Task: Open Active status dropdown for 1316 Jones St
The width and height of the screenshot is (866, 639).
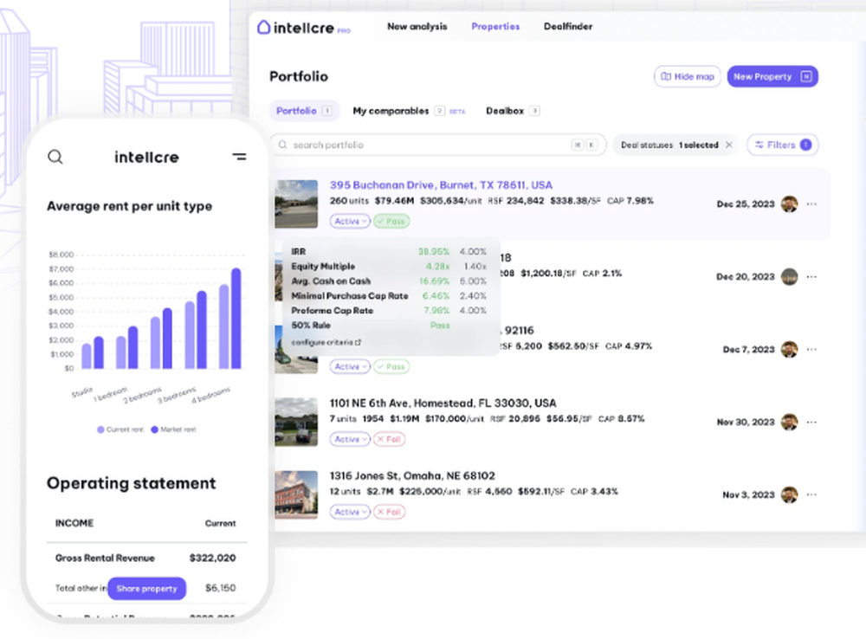Action: 349,512
